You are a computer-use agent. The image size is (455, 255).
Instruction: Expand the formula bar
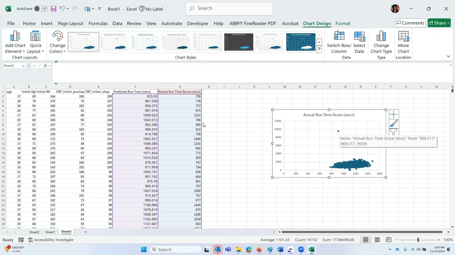[451, 66]
